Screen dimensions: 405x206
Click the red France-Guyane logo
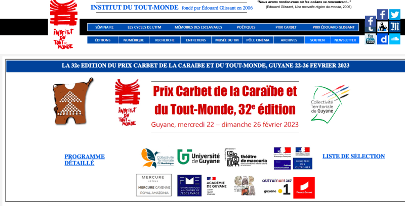coord(304,188)
